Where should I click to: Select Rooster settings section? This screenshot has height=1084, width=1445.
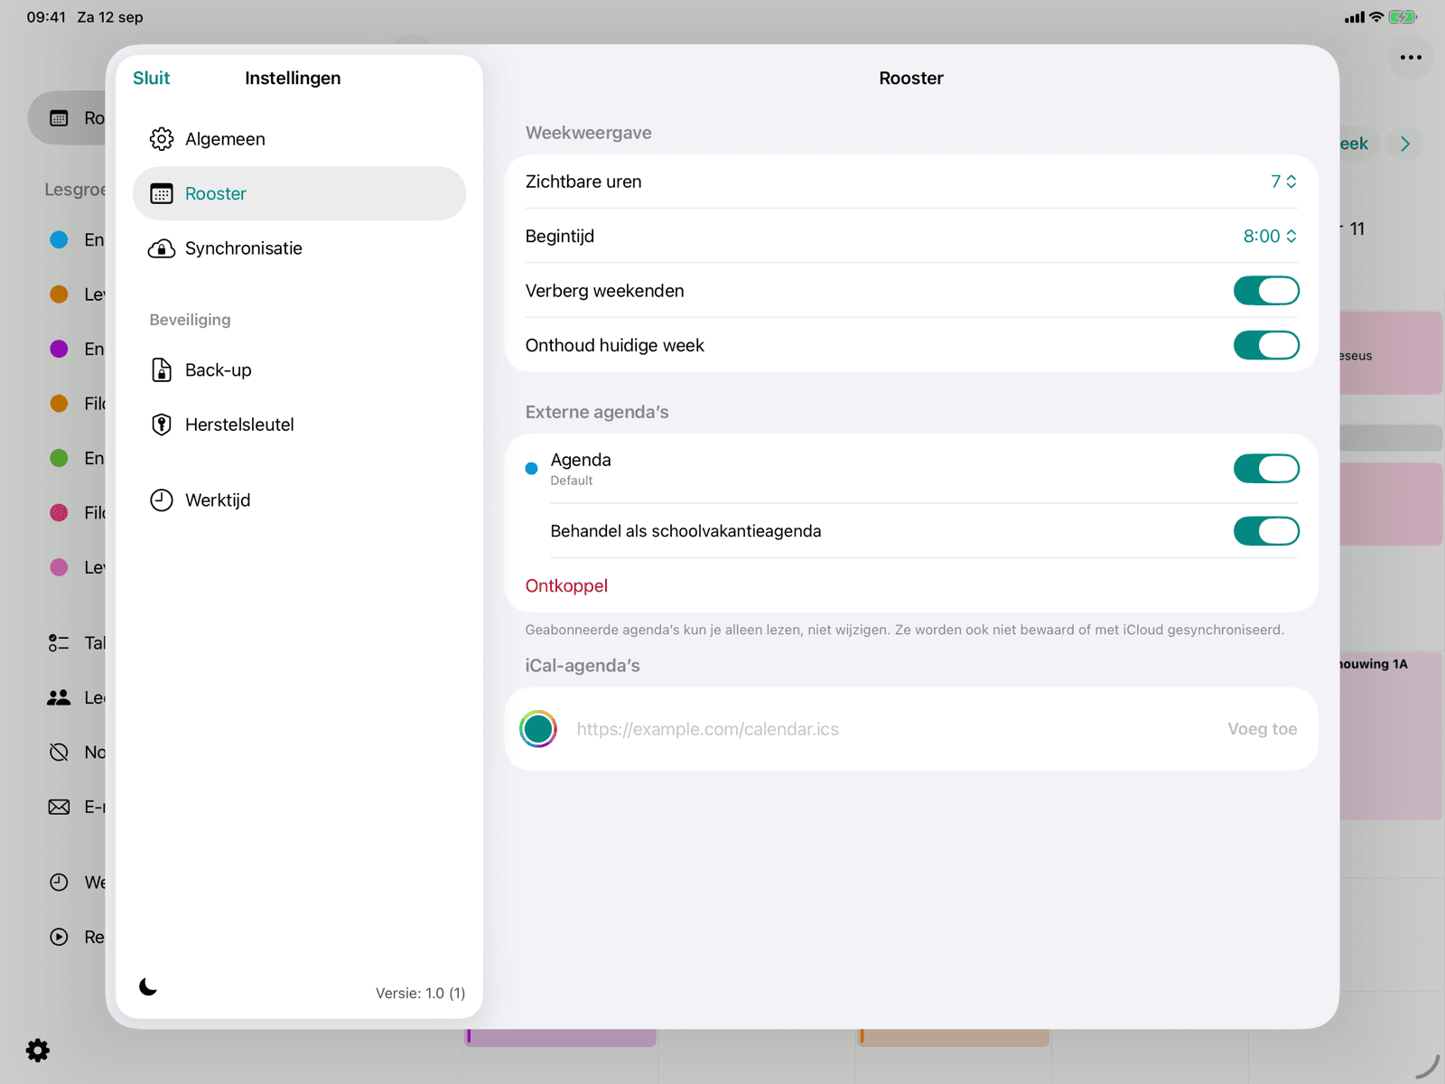pos(299,193)
